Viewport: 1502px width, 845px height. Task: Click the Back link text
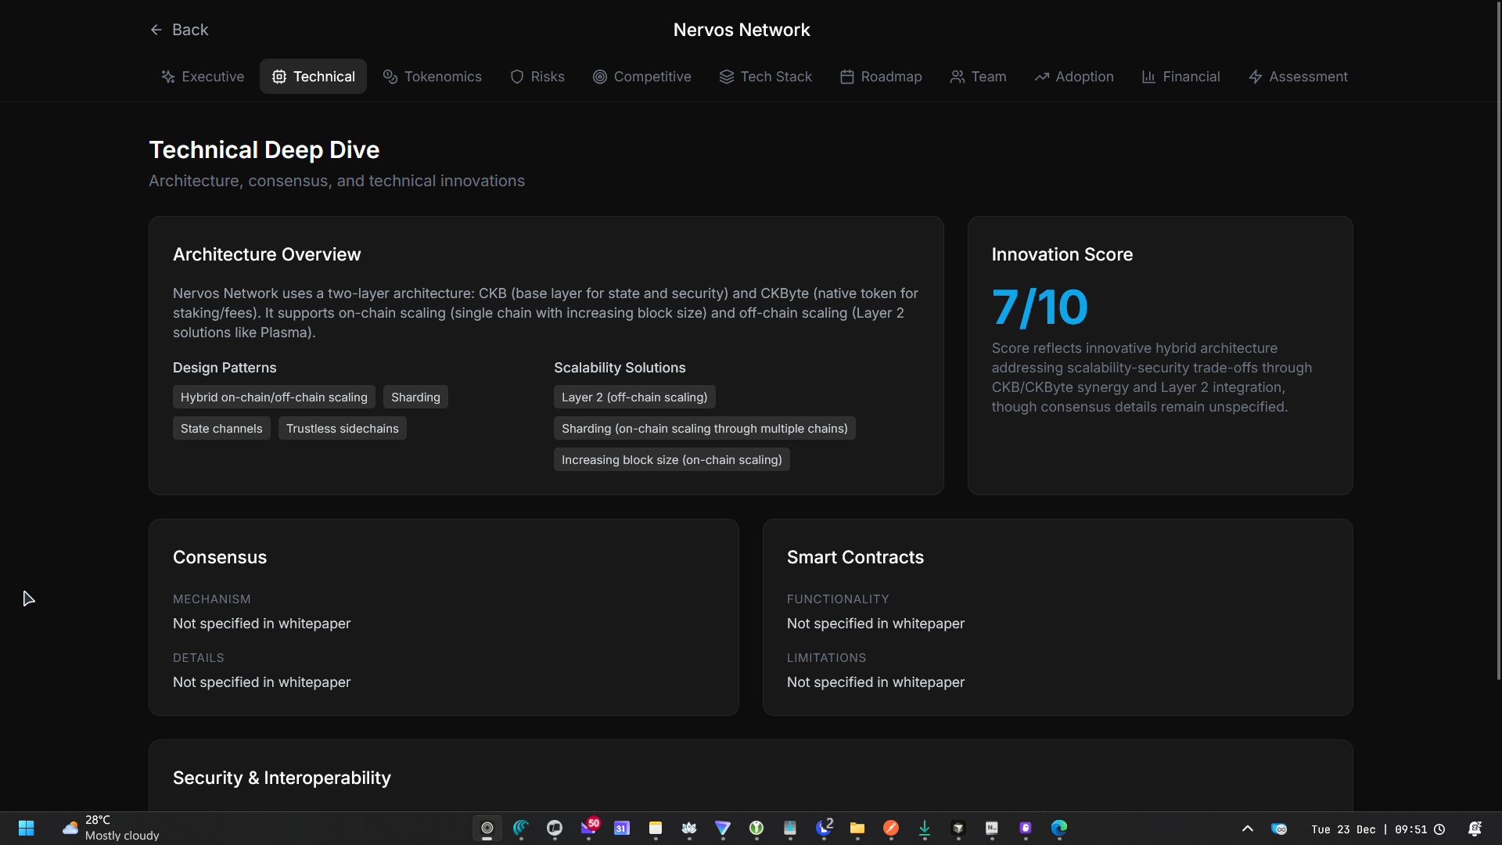pos(190,30)
